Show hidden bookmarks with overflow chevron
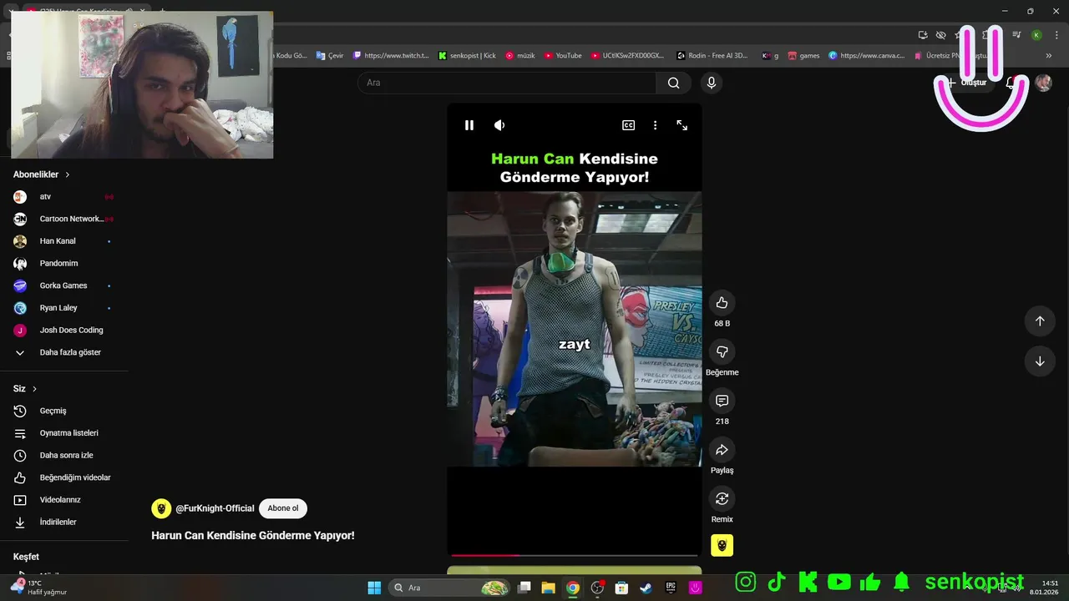Viewport: 1069px width, 601px height. 1049,56
